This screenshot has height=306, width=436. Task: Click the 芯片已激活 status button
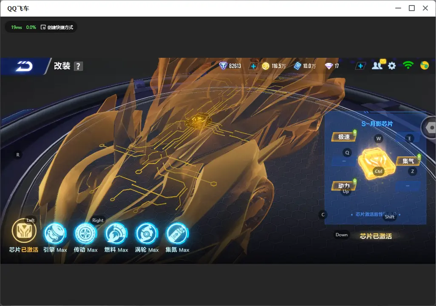[376, 236]
